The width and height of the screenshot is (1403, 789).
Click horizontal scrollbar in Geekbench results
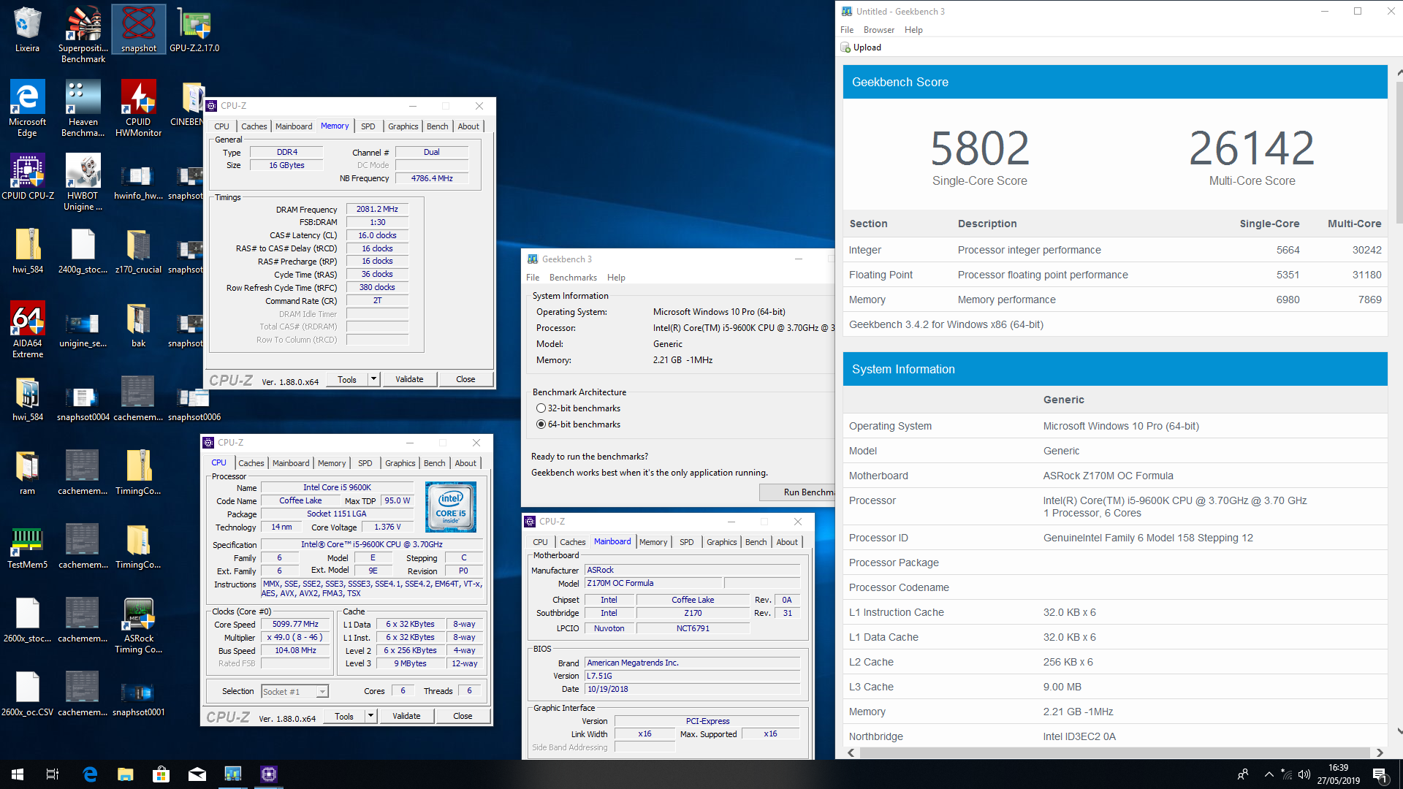pos(1114,752)
